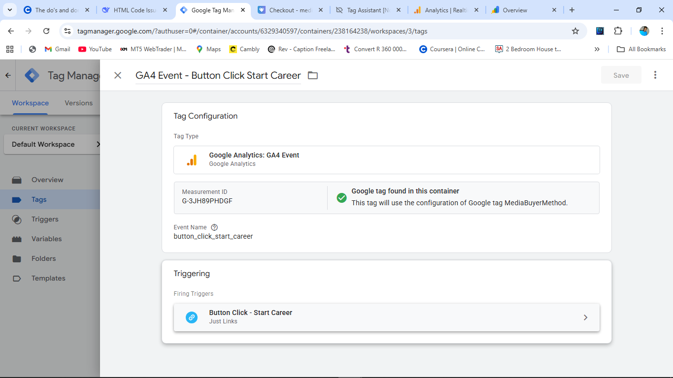Open the tab search dropdown arrow

pyautogui.click(x=9, y=10)
